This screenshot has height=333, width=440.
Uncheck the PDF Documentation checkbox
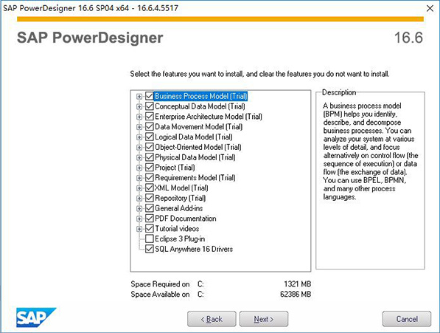click(150, 219)
